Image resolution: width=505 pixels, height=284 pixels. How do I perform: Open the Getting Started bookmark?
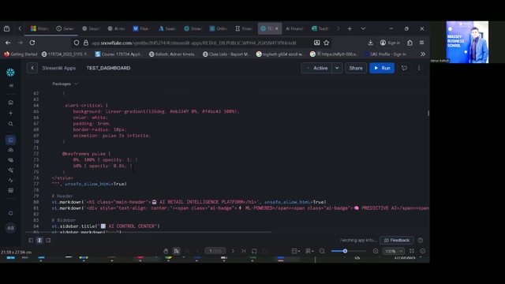(21, 54)
